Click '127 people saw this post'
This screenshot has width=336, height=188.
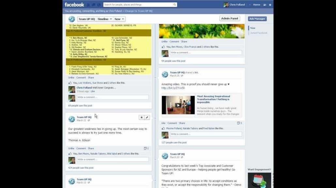(x=174, y=143)
